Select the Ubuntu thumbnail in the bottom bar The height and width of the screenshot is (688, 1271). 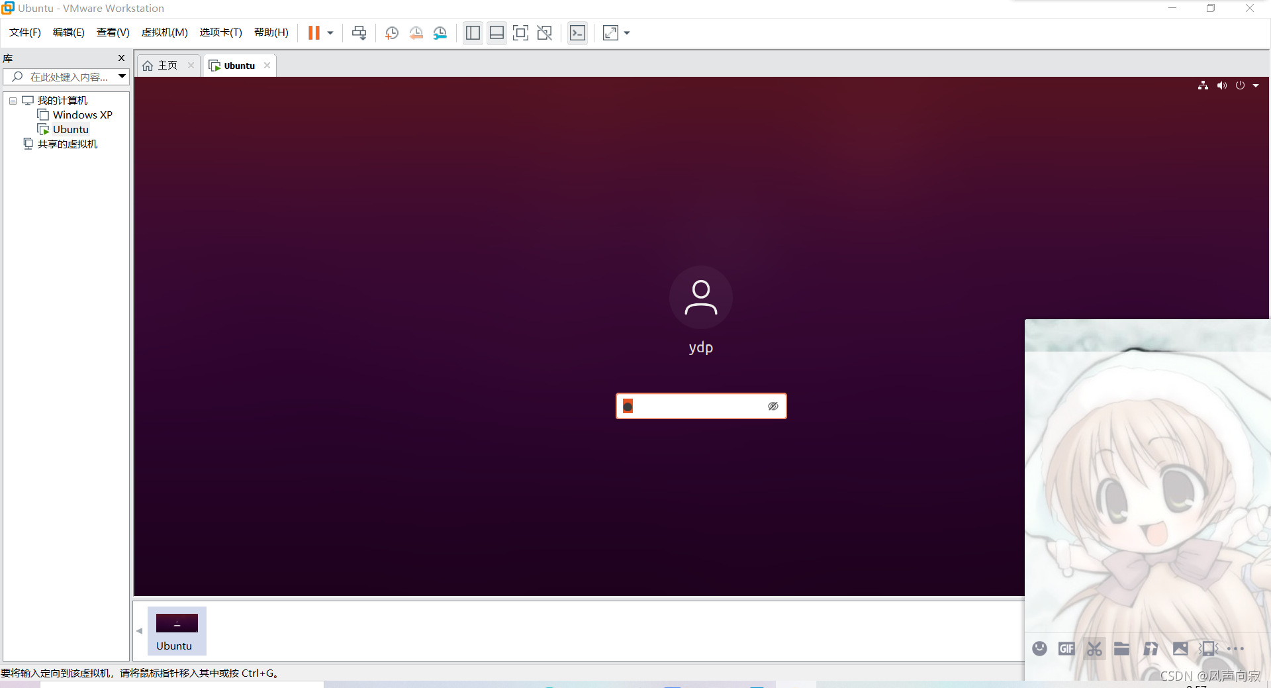[177, 631]
